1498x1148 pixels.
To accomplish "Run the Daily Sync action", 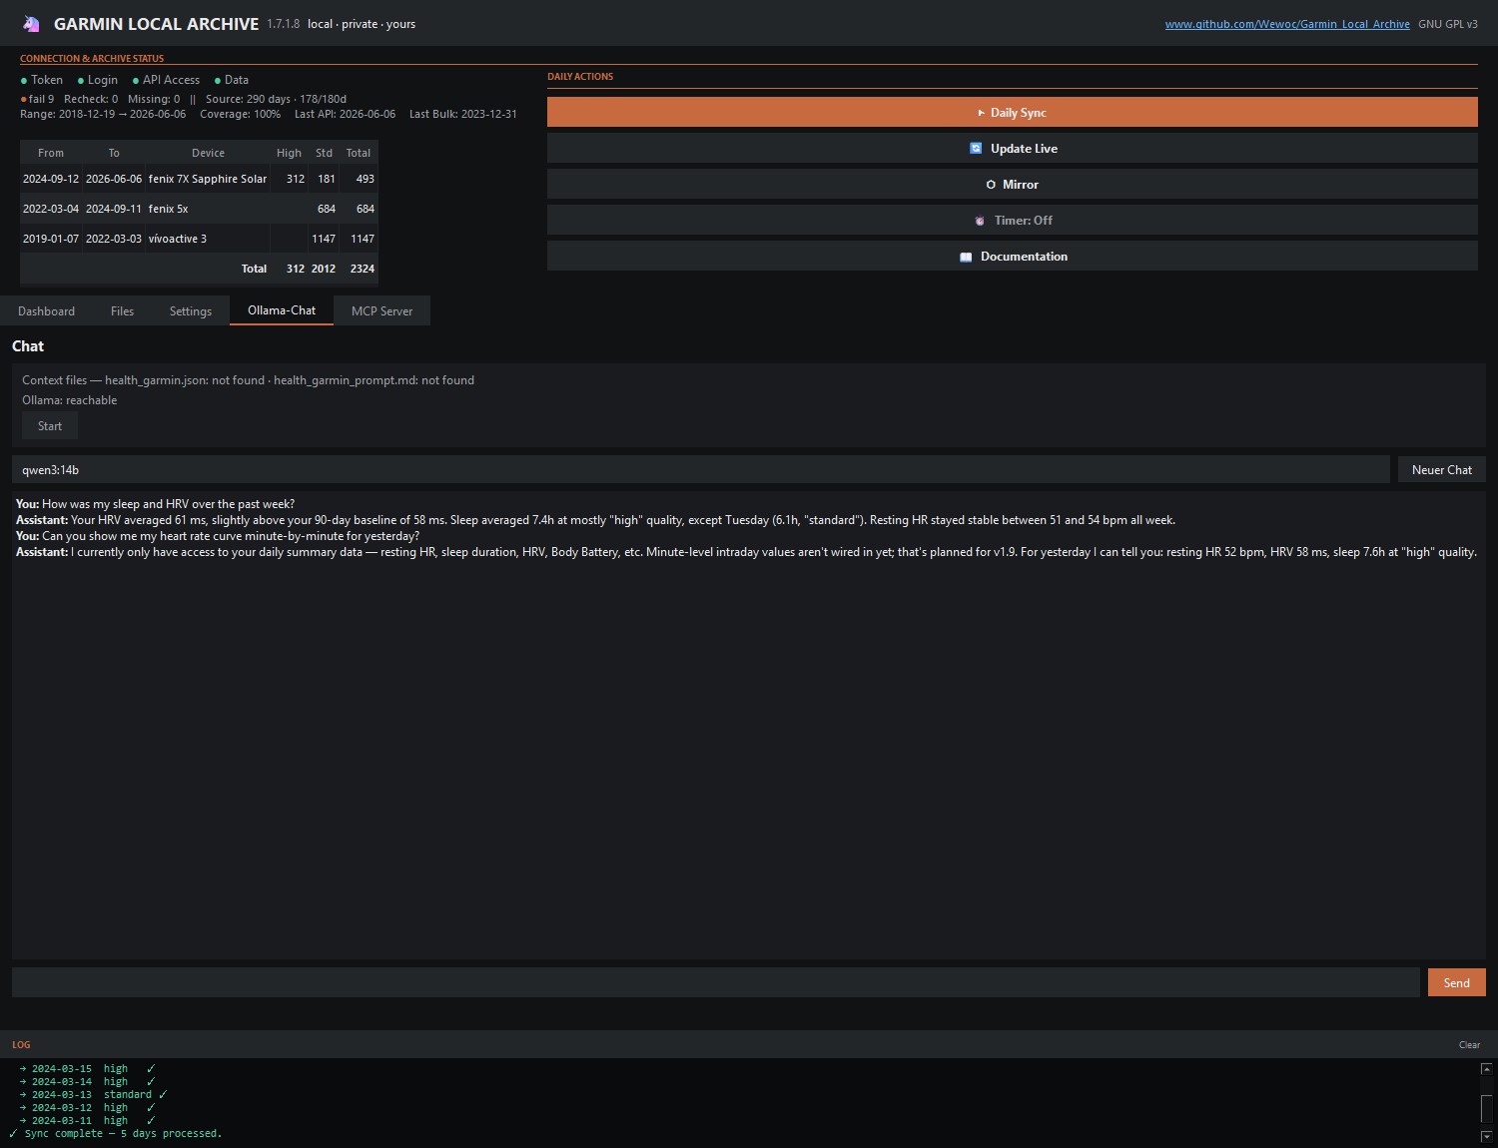I will [x=1012, y=112].
